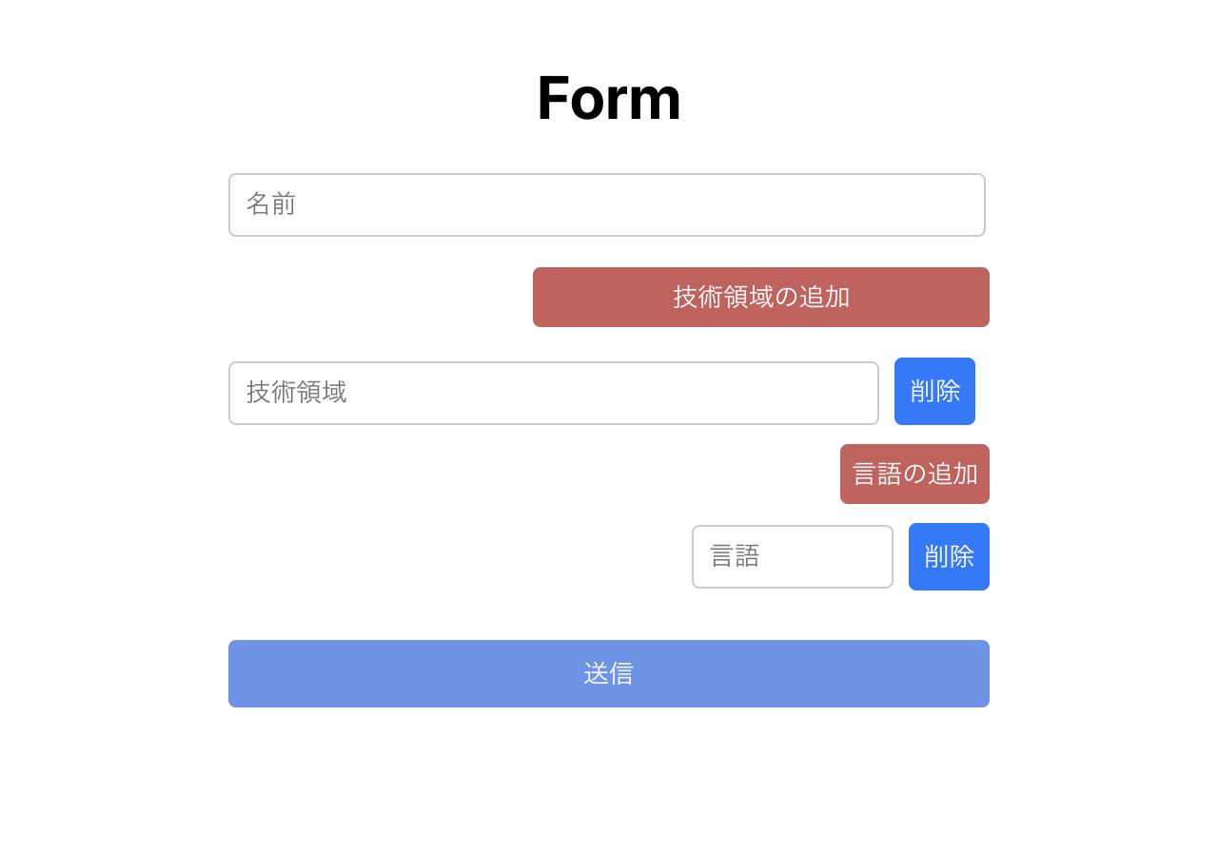The image size is (1218, 852).
Task: Click the 名前 name input field
Action: 606,204
